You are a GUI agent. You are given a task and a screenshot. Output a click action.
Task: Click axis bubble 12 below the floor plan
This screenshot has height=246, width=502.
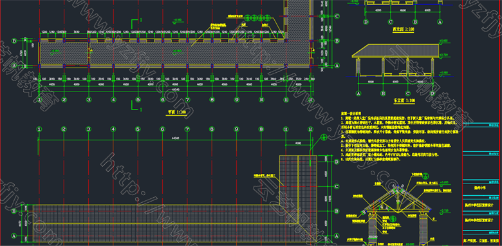point(310,100)
